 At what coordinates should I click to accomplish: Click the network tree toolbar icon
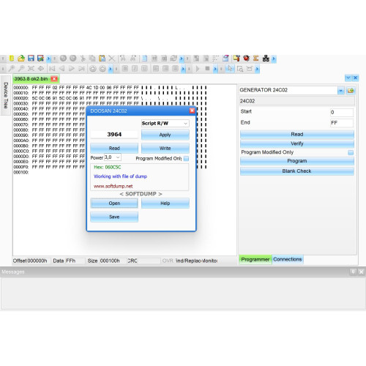point(266,59)
